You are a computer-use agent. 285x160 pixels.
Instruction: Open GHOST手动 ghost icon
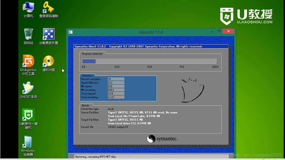pos(28,90)
